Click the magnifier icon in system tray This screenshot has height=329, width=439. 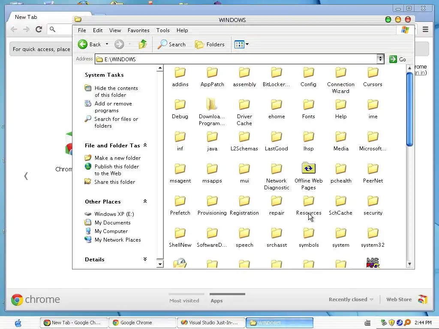coord(407,323)
